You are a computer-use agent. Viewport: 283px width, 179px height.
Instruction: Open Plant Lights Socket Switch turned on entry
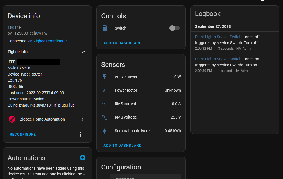pyautogui.click(x=218, y=59)
